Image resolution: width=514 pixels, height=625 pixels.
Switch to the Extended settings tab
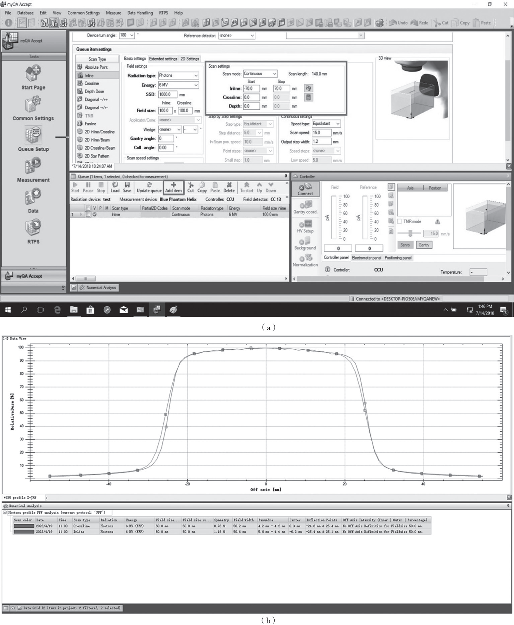point(163,59)
